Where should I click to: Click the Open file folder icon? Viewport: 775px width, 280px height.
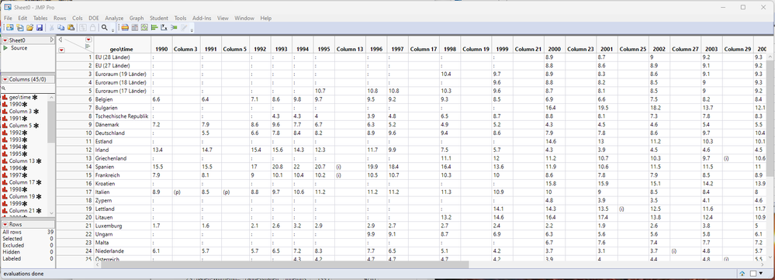tap(29, 28)
